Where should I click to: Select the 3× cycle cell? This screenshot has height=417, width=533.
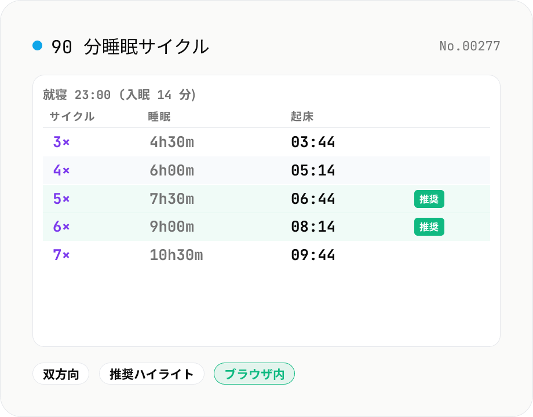pos(61,142)
